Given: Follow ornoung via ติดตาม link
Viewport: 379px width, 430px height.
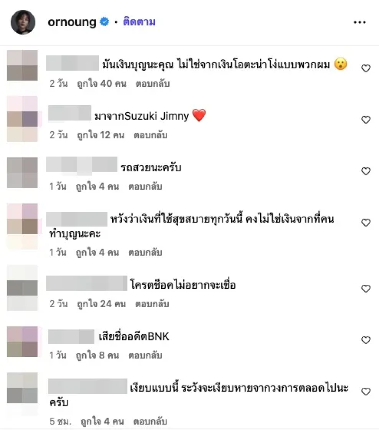Looking at the screenshot, I should pos(139,21).
